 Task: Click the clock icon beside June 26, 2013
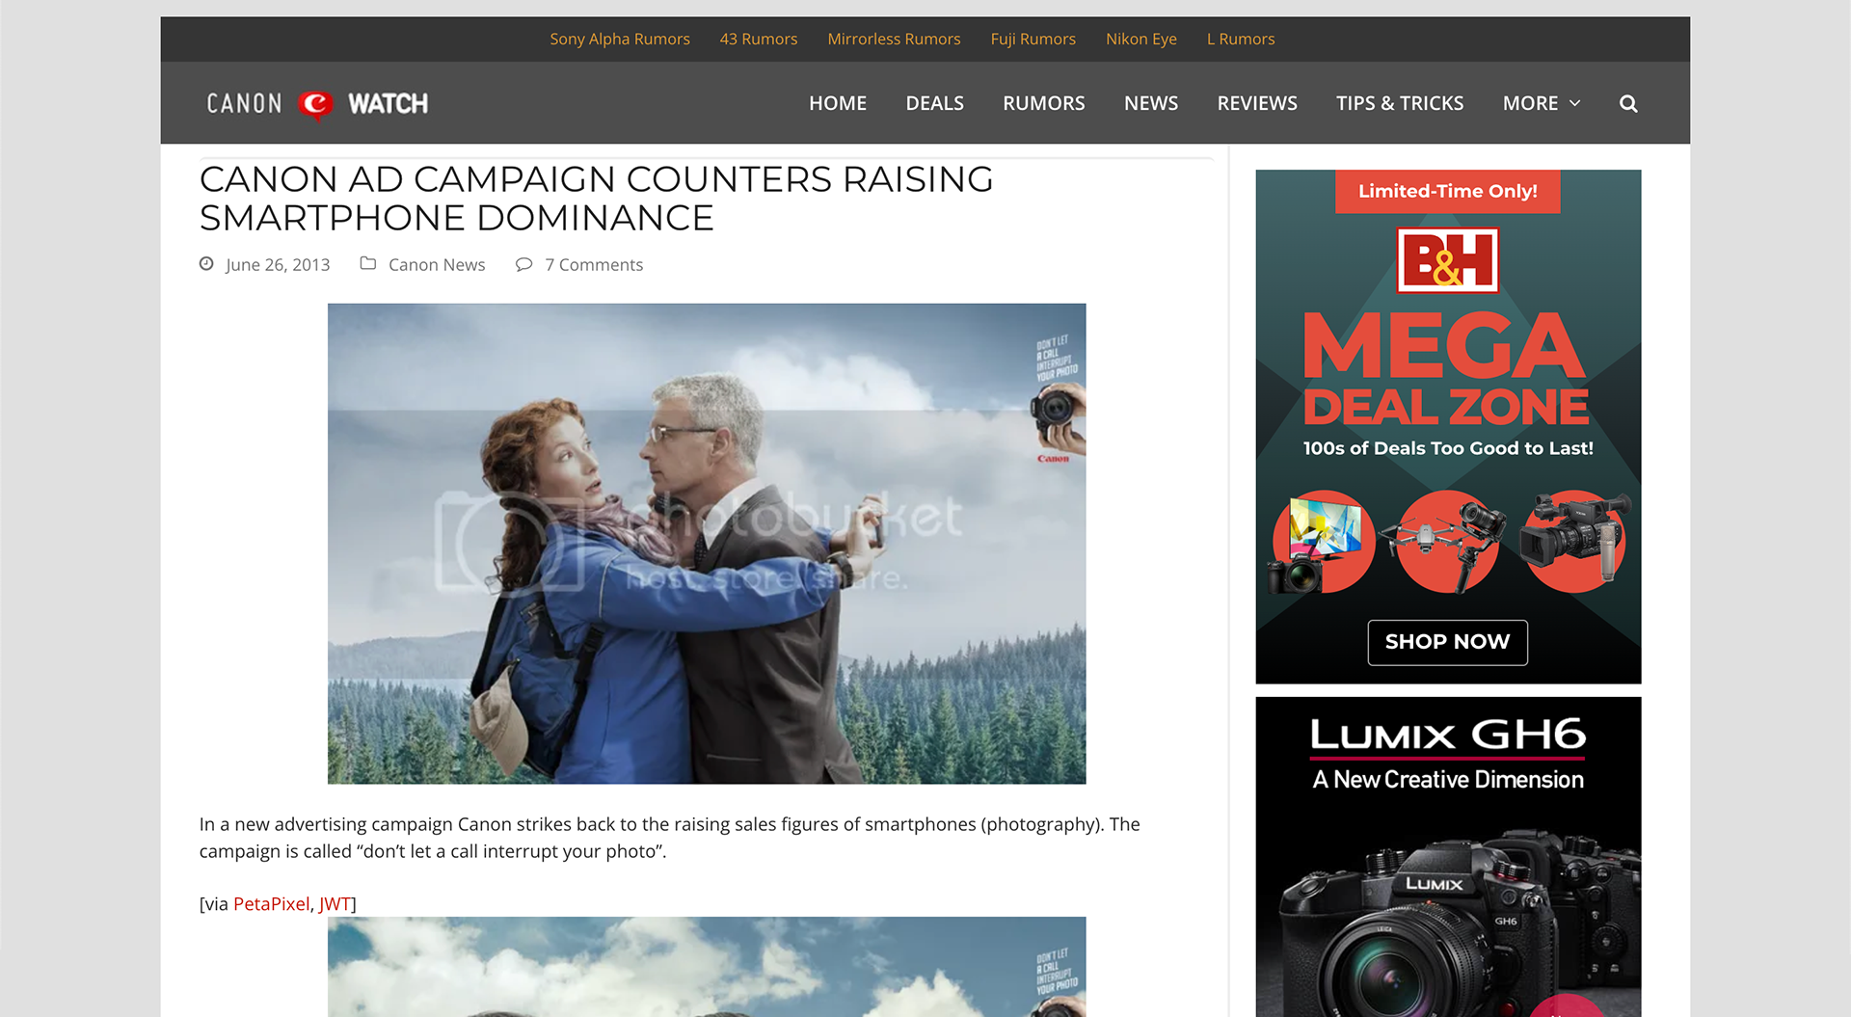(x=206, y=263)
